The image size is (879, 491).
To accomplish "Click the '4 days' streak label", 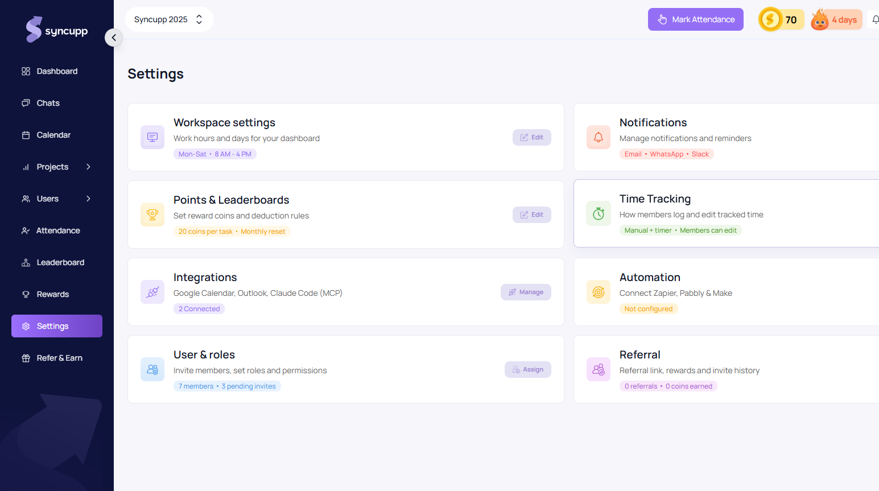I will pos(844,20).
